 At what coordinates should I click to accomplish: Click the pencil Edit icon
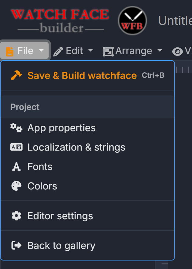point(58,52)
